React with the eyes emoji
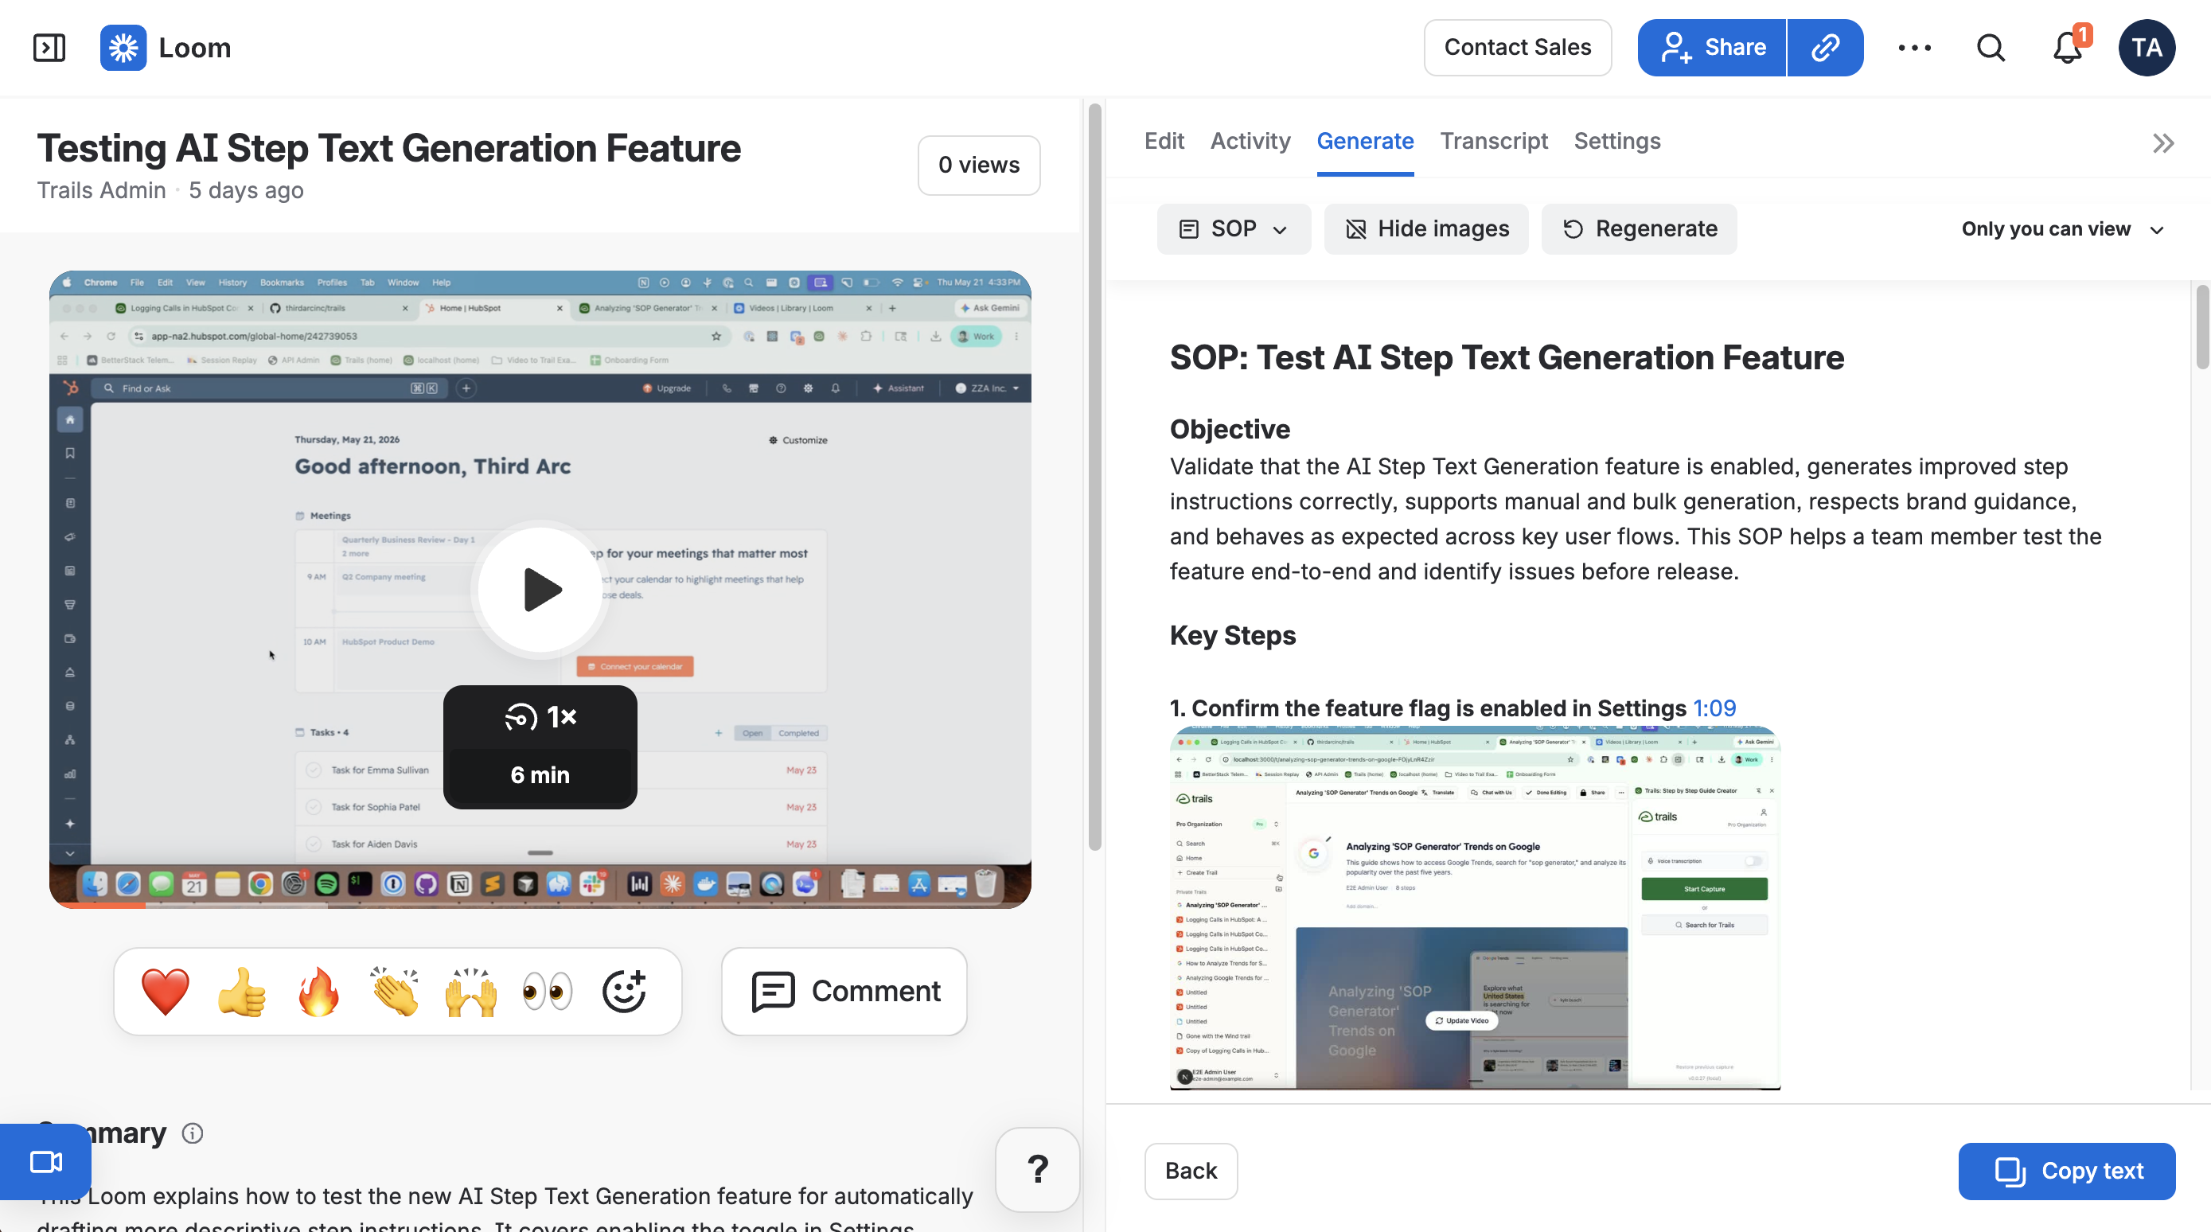The height and width of the screenshot is (1232, 2211). [547, 991]
